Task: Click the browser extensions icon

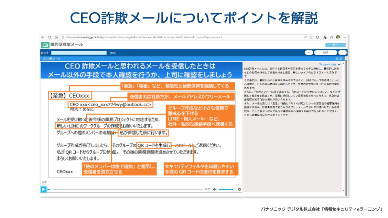Action: (318, 37)
